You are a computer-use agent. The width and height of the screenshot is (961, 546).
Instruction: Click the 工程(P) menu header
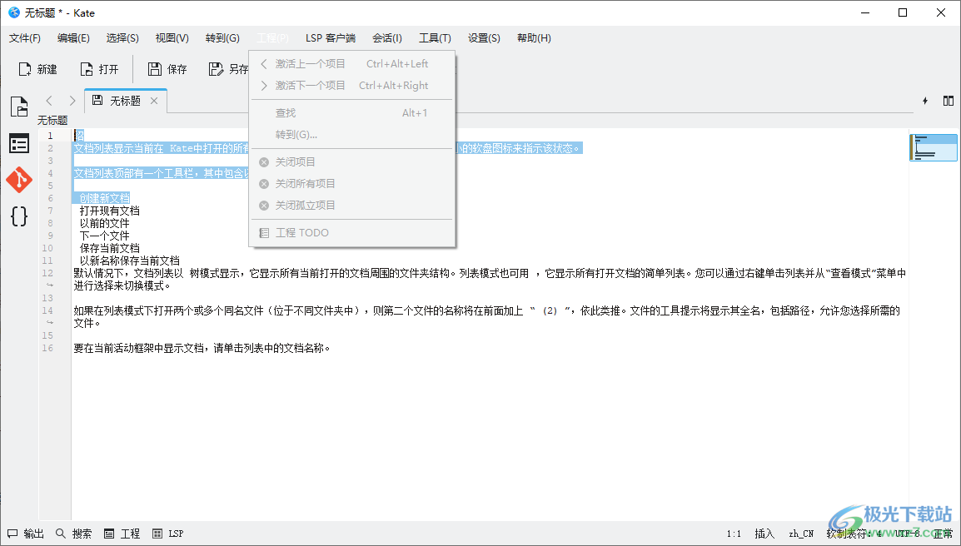click(273, 38)
